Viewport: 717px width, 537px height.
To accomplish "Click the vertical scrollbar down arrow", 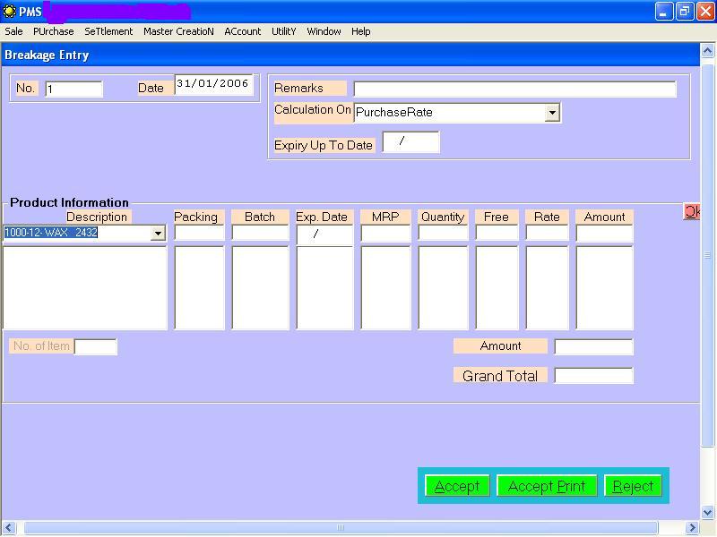I will pyautogui.click(x=708, y=512).
